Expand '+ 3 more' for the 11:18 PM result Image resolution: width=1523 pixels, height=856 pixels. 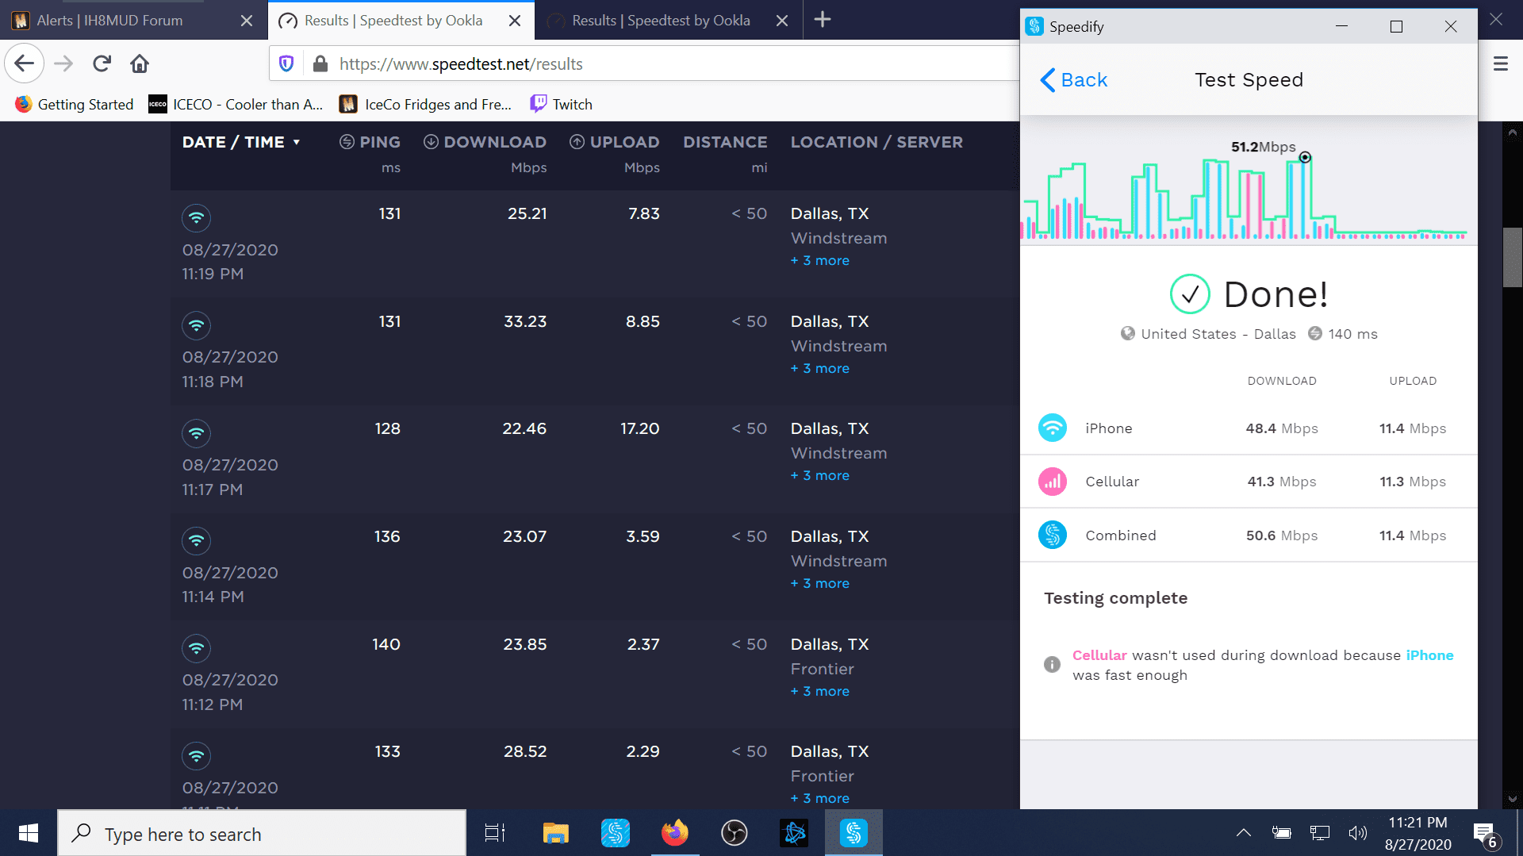(819, 368)
